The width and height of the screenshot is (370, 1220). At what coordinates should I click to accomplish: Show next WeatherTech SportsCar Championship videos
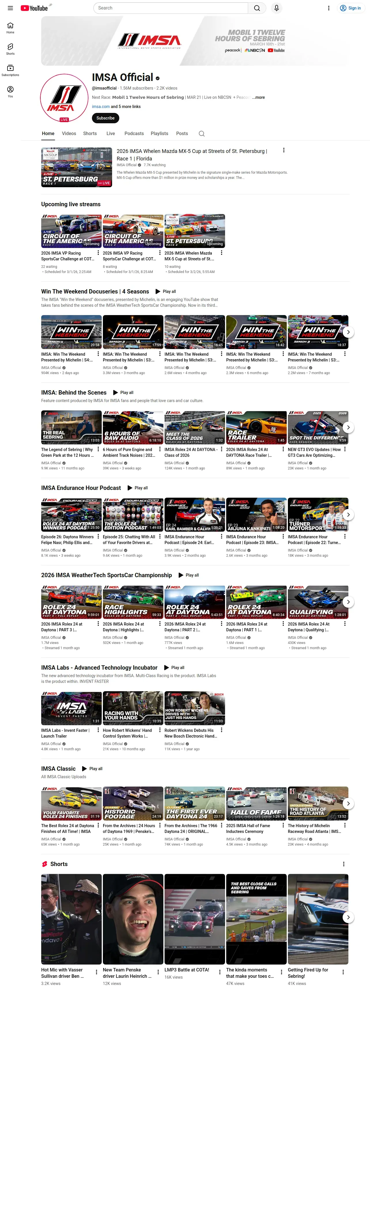coord(348,602)
